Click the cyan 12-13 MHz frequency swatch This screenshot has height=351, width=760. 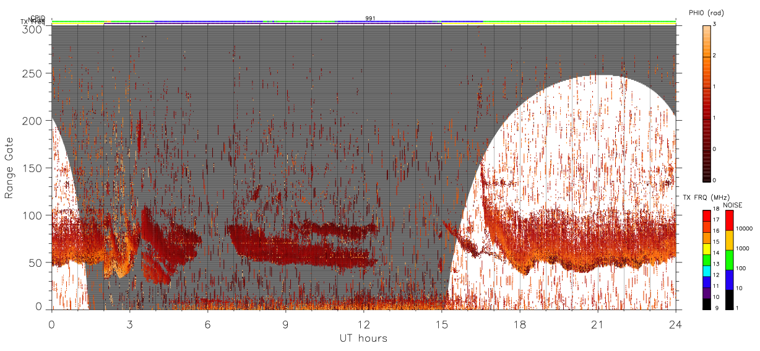coord(707,270)
